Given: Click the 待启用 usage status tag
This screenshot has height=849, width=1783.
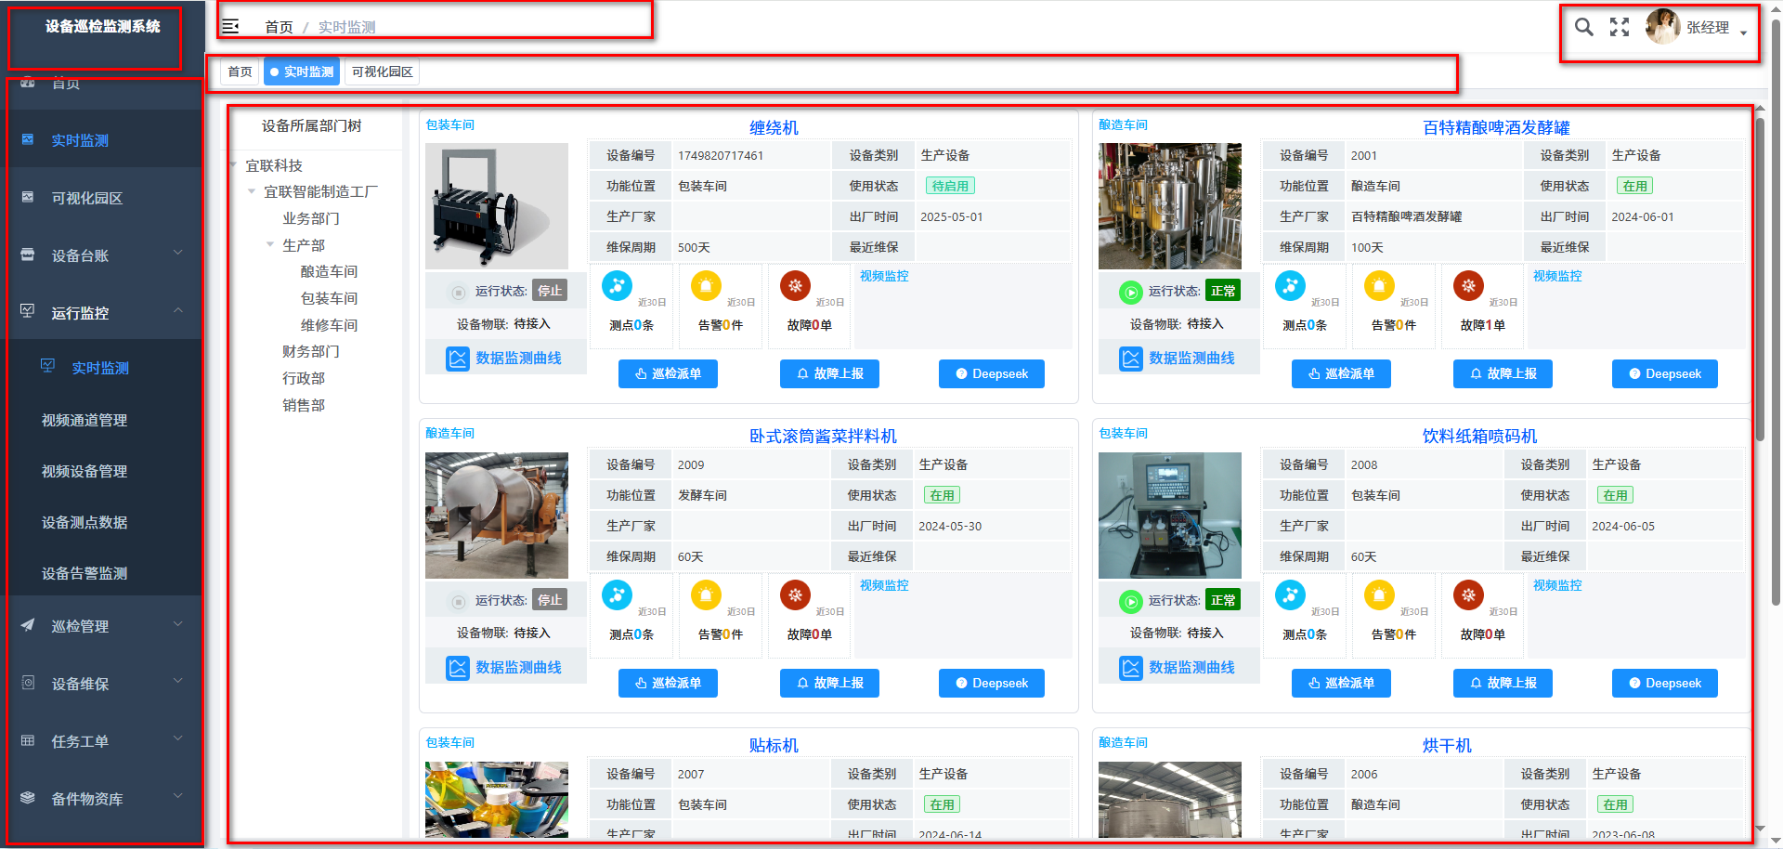Looking at the screenshot, I should [x=949, y=186].
